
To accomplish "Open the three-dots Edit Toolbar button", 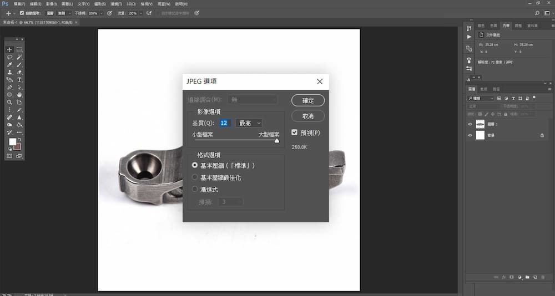I will click(x=19, y=132).
